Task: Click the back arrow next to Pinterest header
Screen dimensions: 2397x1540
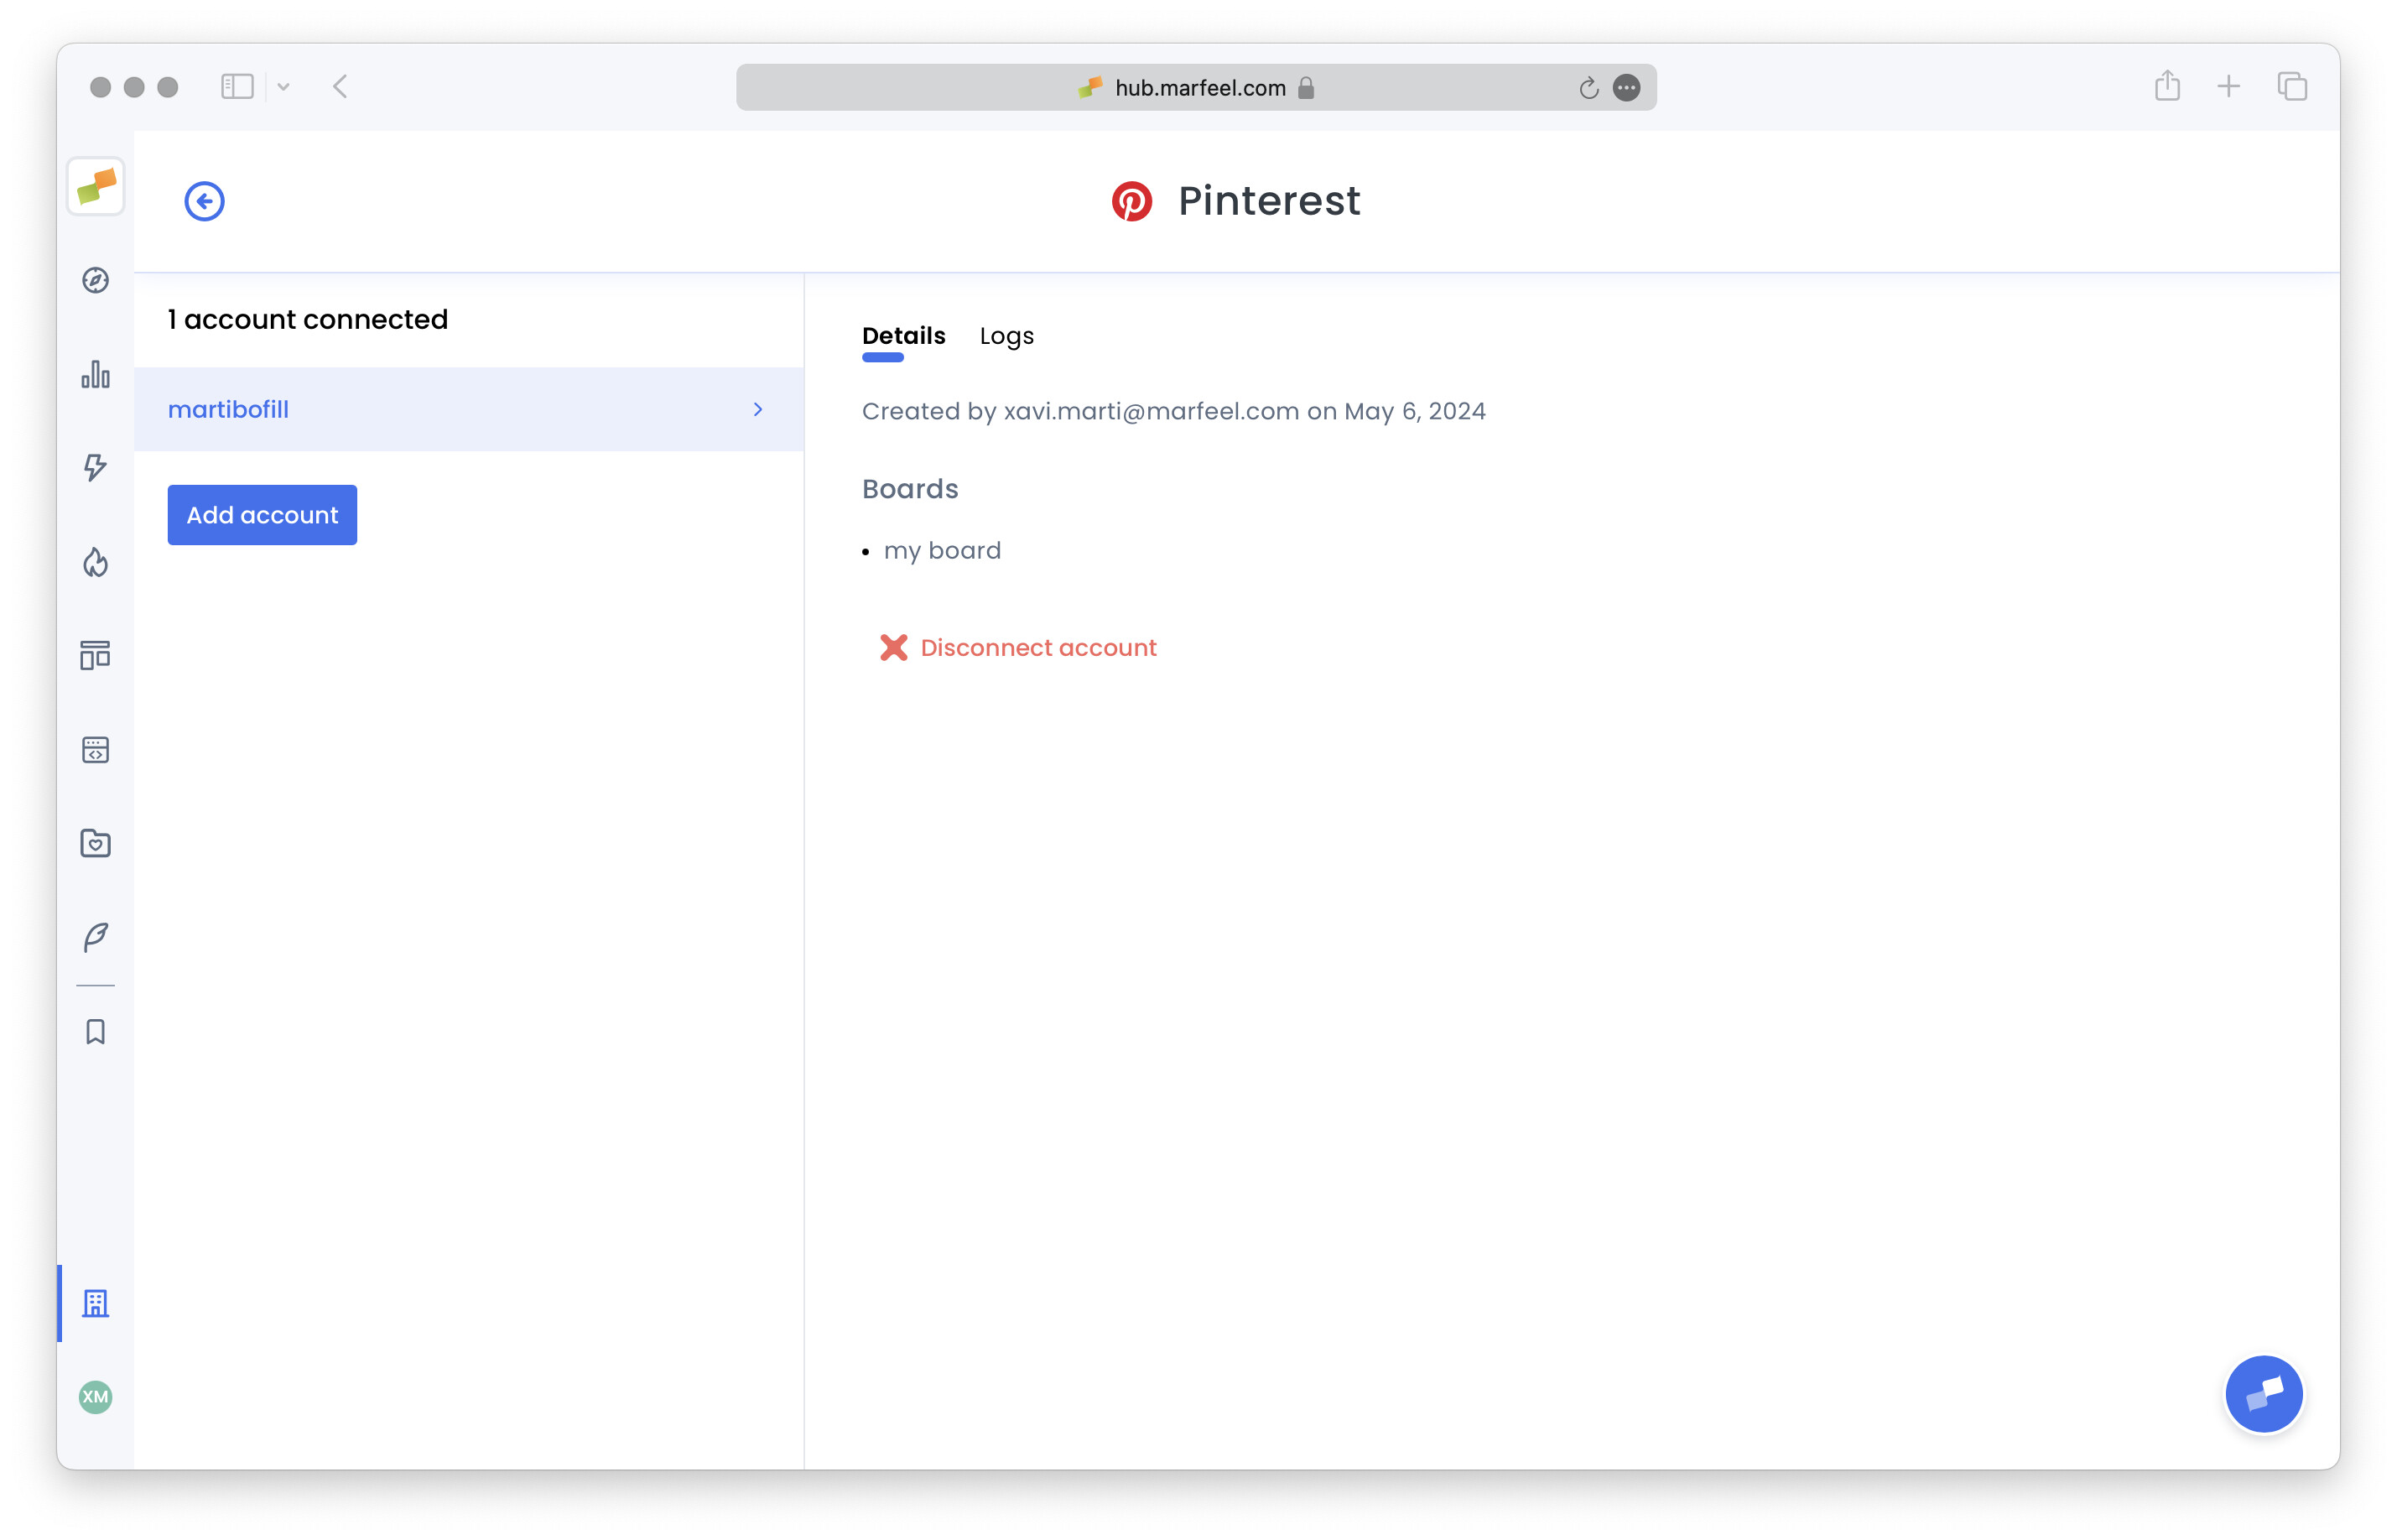Action: point(204,200)
